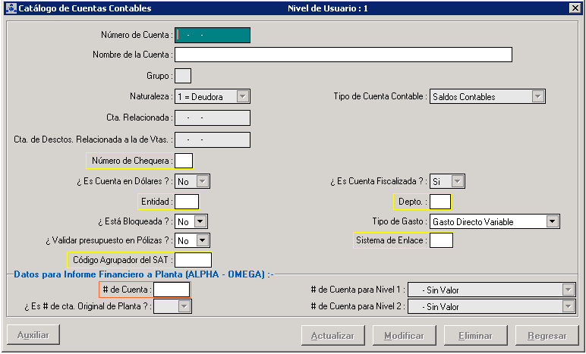Click the Nombre de la Cuenta field
586x354 pixels.
(343, 55)
